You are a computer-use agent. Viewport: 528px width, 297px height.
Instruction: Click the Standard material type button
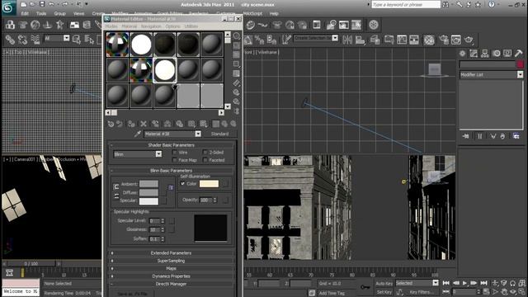(x=219, y=134)
